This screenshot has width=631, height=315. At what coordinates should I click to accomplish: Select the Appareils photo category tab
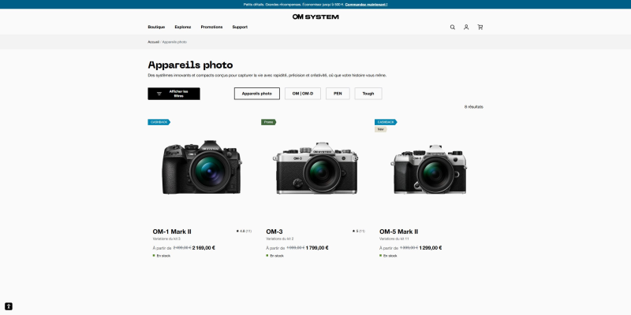[257, 94]
